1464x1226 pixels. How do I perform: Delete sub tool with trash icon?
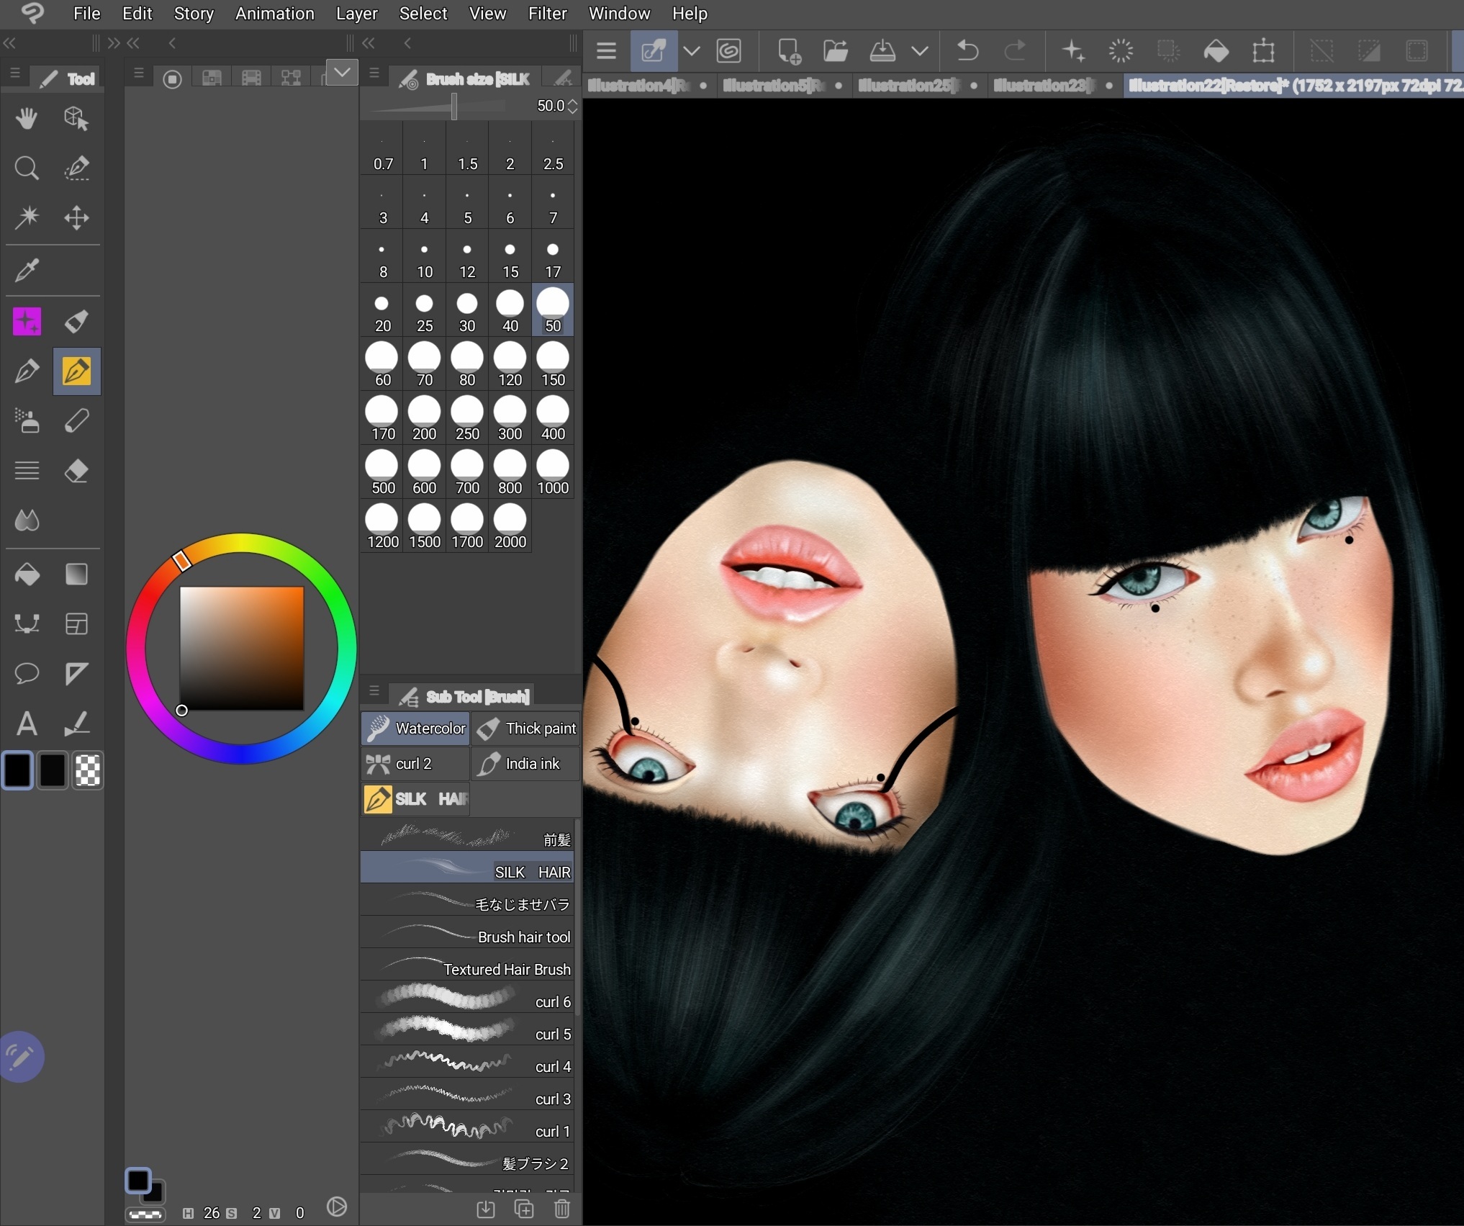click(562, 1209)
